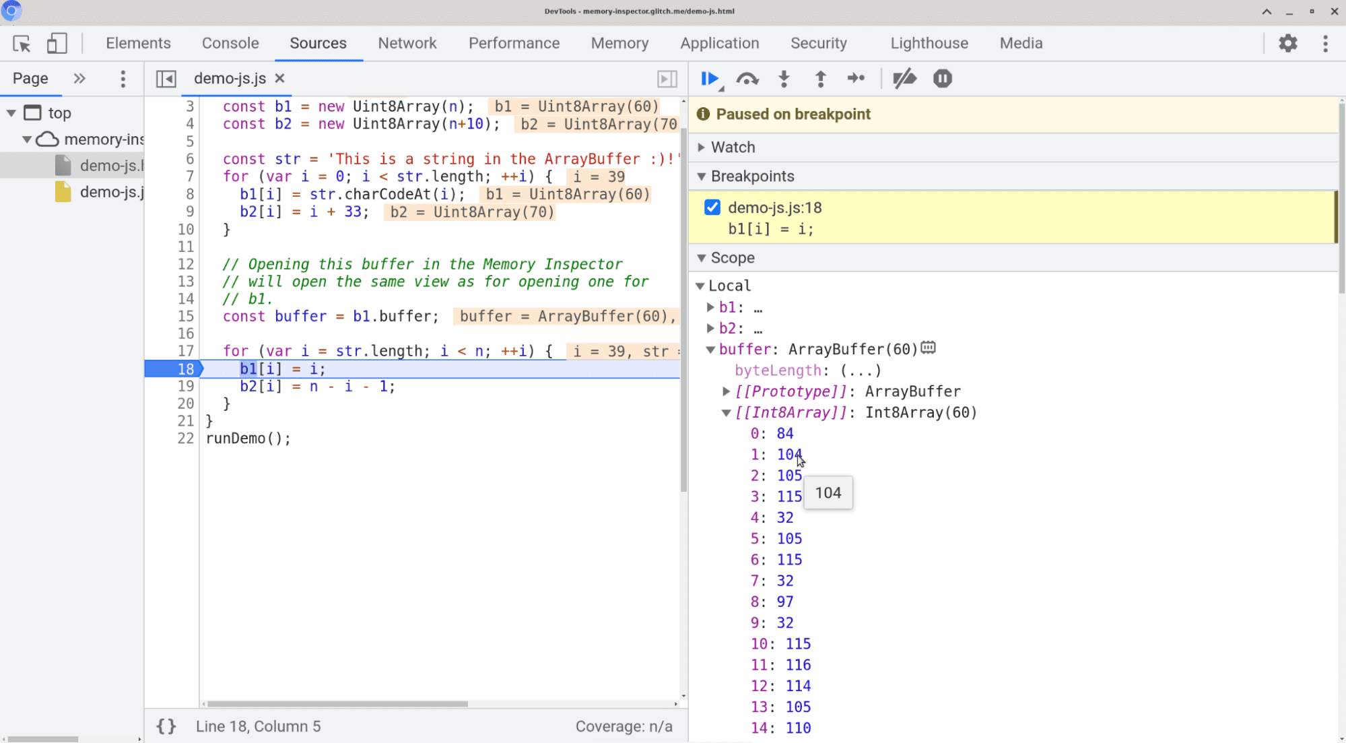
Task: Click the demo-js.js source file tab
Action: pyautogui.click(x=230, y=77)
